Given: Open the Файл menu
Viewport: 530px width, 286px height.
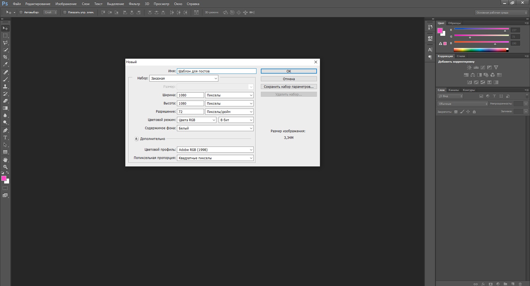Looking at the screenshot, I should 17,4.
